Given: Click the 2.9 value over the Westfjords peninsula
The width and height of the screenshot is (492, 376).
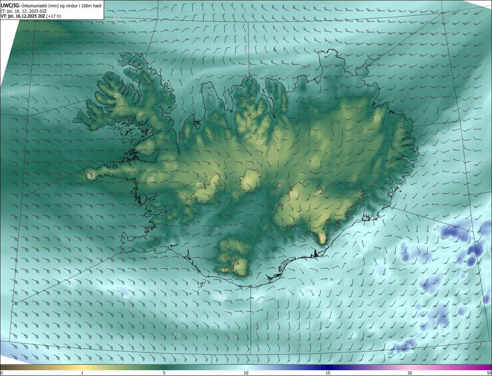Looking at the screenshot, I should point(117,96).
